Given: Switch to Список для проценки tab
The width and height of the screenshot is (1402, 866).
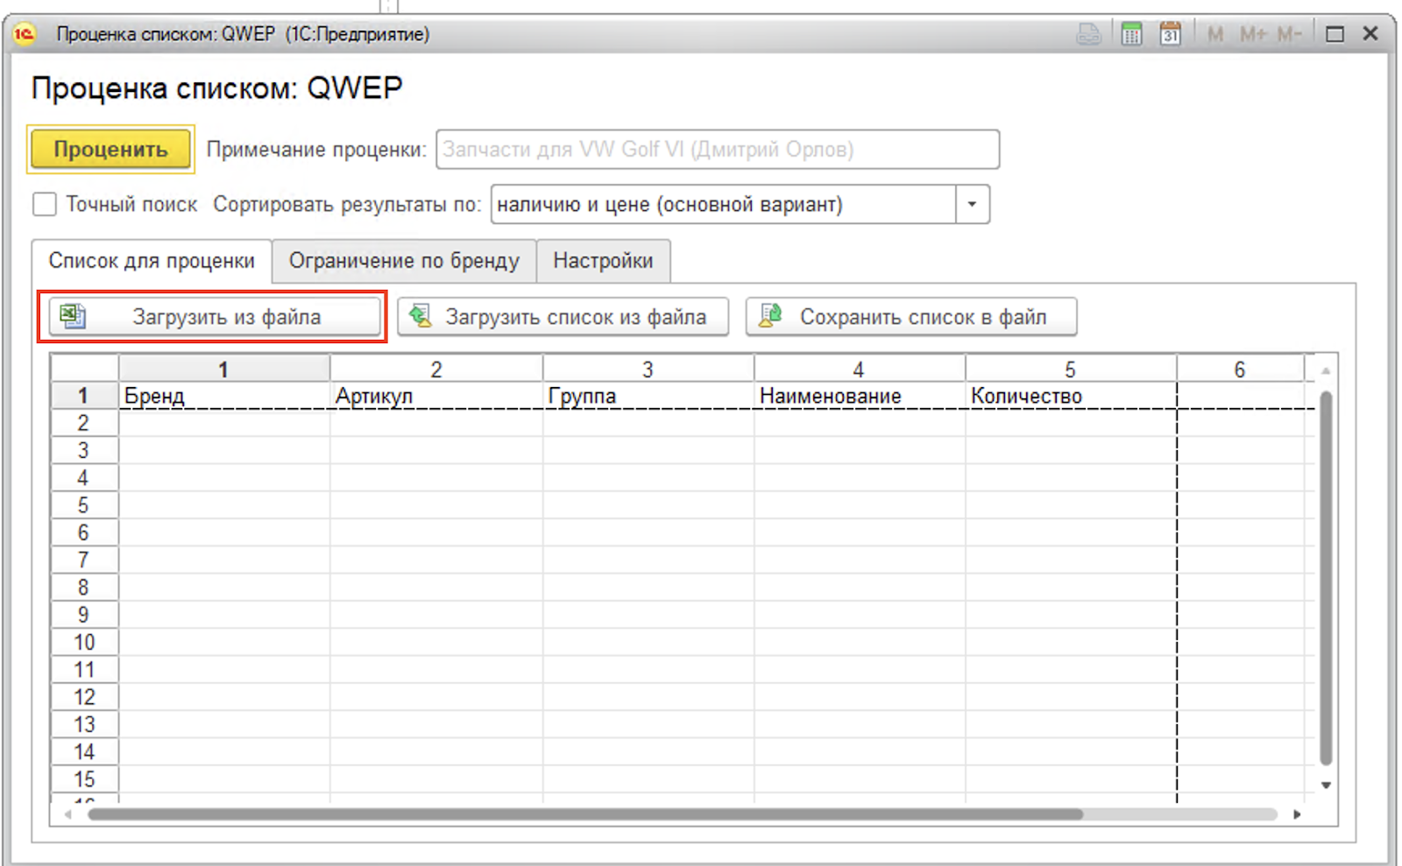Looking at the screenshot, I should 152,261.
